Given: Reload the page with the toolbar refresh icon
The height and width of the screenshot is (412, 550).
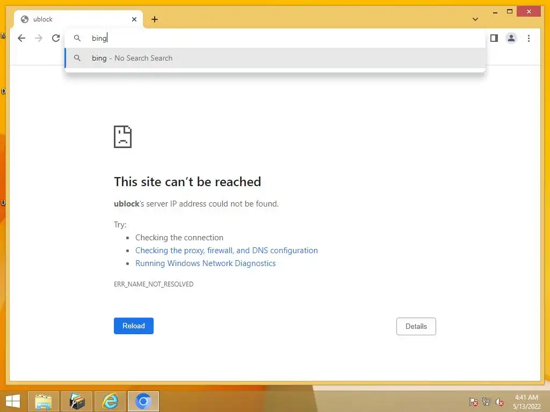Looking at the screenshot, I should coord(56,38).
